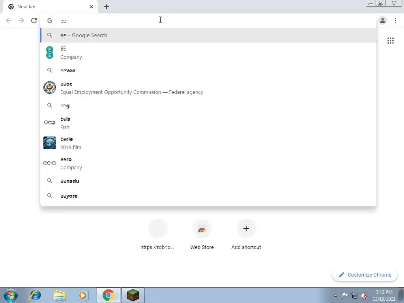Select the New Tab tab

tap(50, 7)
